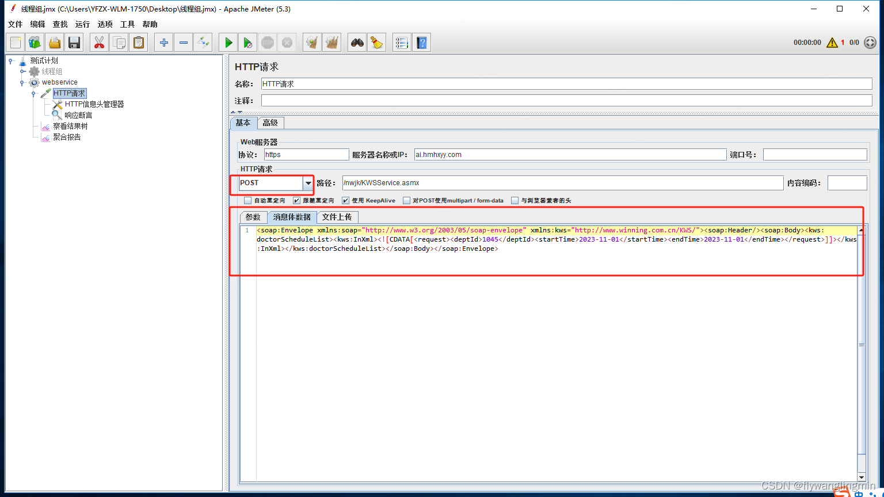884x497 pixels.
Task: Add a new element with the plus icon
Action: pos(163,42)
